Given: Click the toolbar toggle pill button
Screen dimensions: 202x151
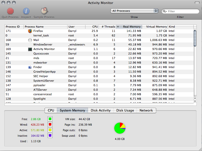Looking at the screenshot, I should [197, 3].
